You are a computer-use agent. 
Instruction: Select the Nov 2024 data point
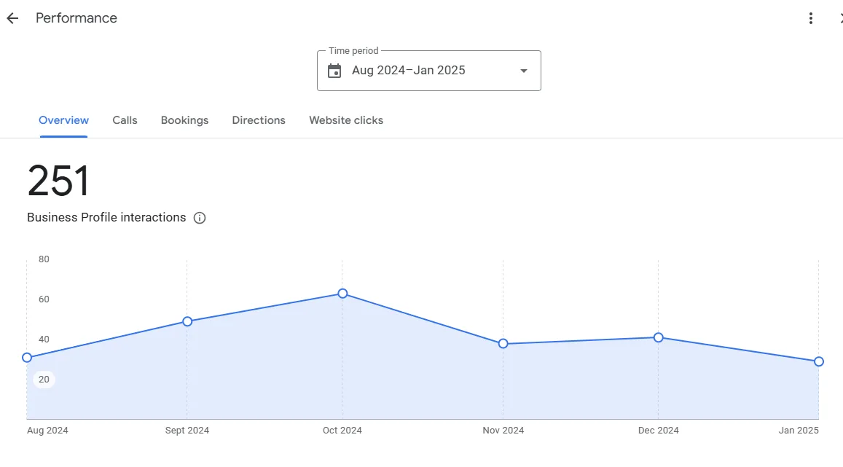[503, 343]
